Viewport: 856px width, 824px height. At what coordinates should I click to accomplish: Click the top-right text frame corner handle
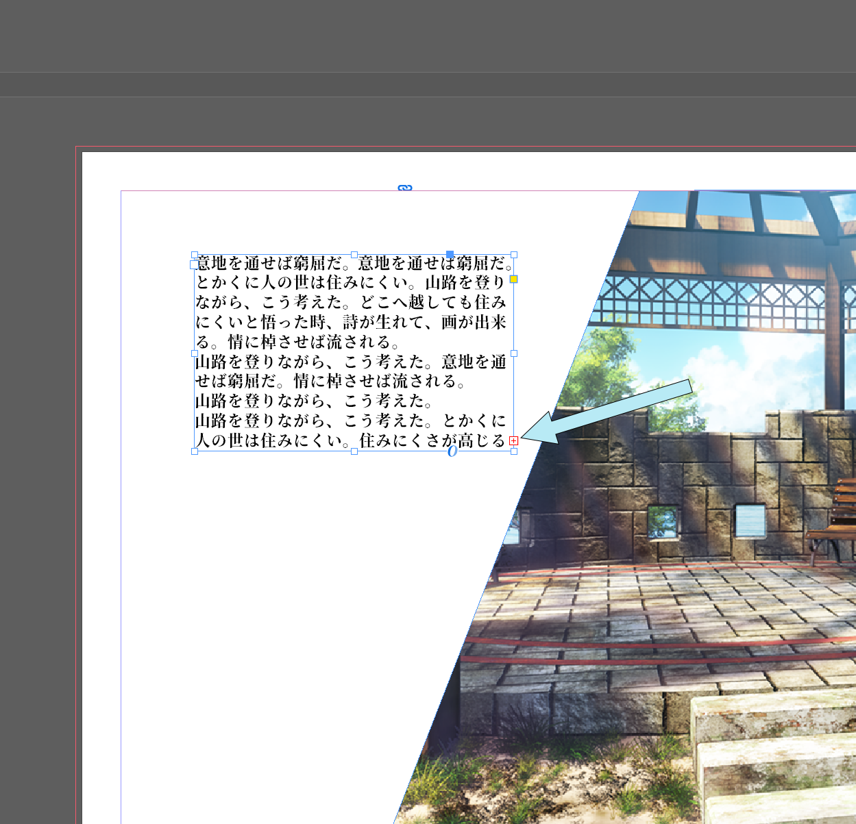pos(514,255)
